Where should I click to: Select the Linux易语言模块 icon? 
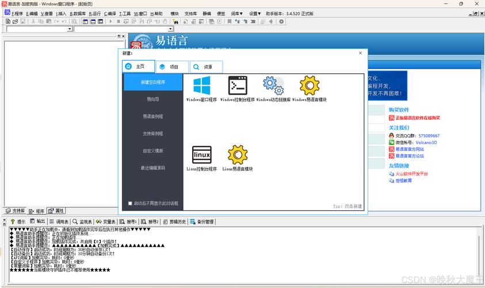tap(238, 154)
